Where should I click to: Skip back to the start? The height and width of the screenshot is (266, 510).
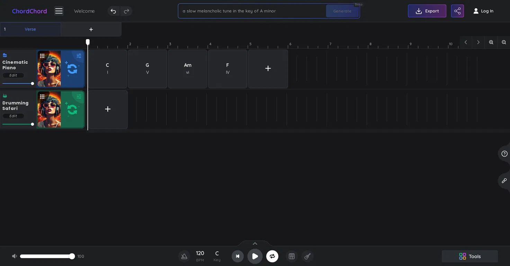click(x=238, y=256)
